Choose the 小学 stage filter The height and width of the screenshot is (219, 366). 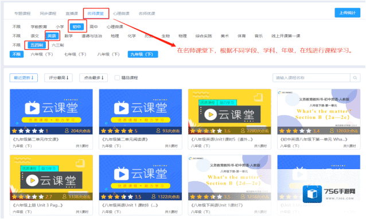tap(60, 27)
